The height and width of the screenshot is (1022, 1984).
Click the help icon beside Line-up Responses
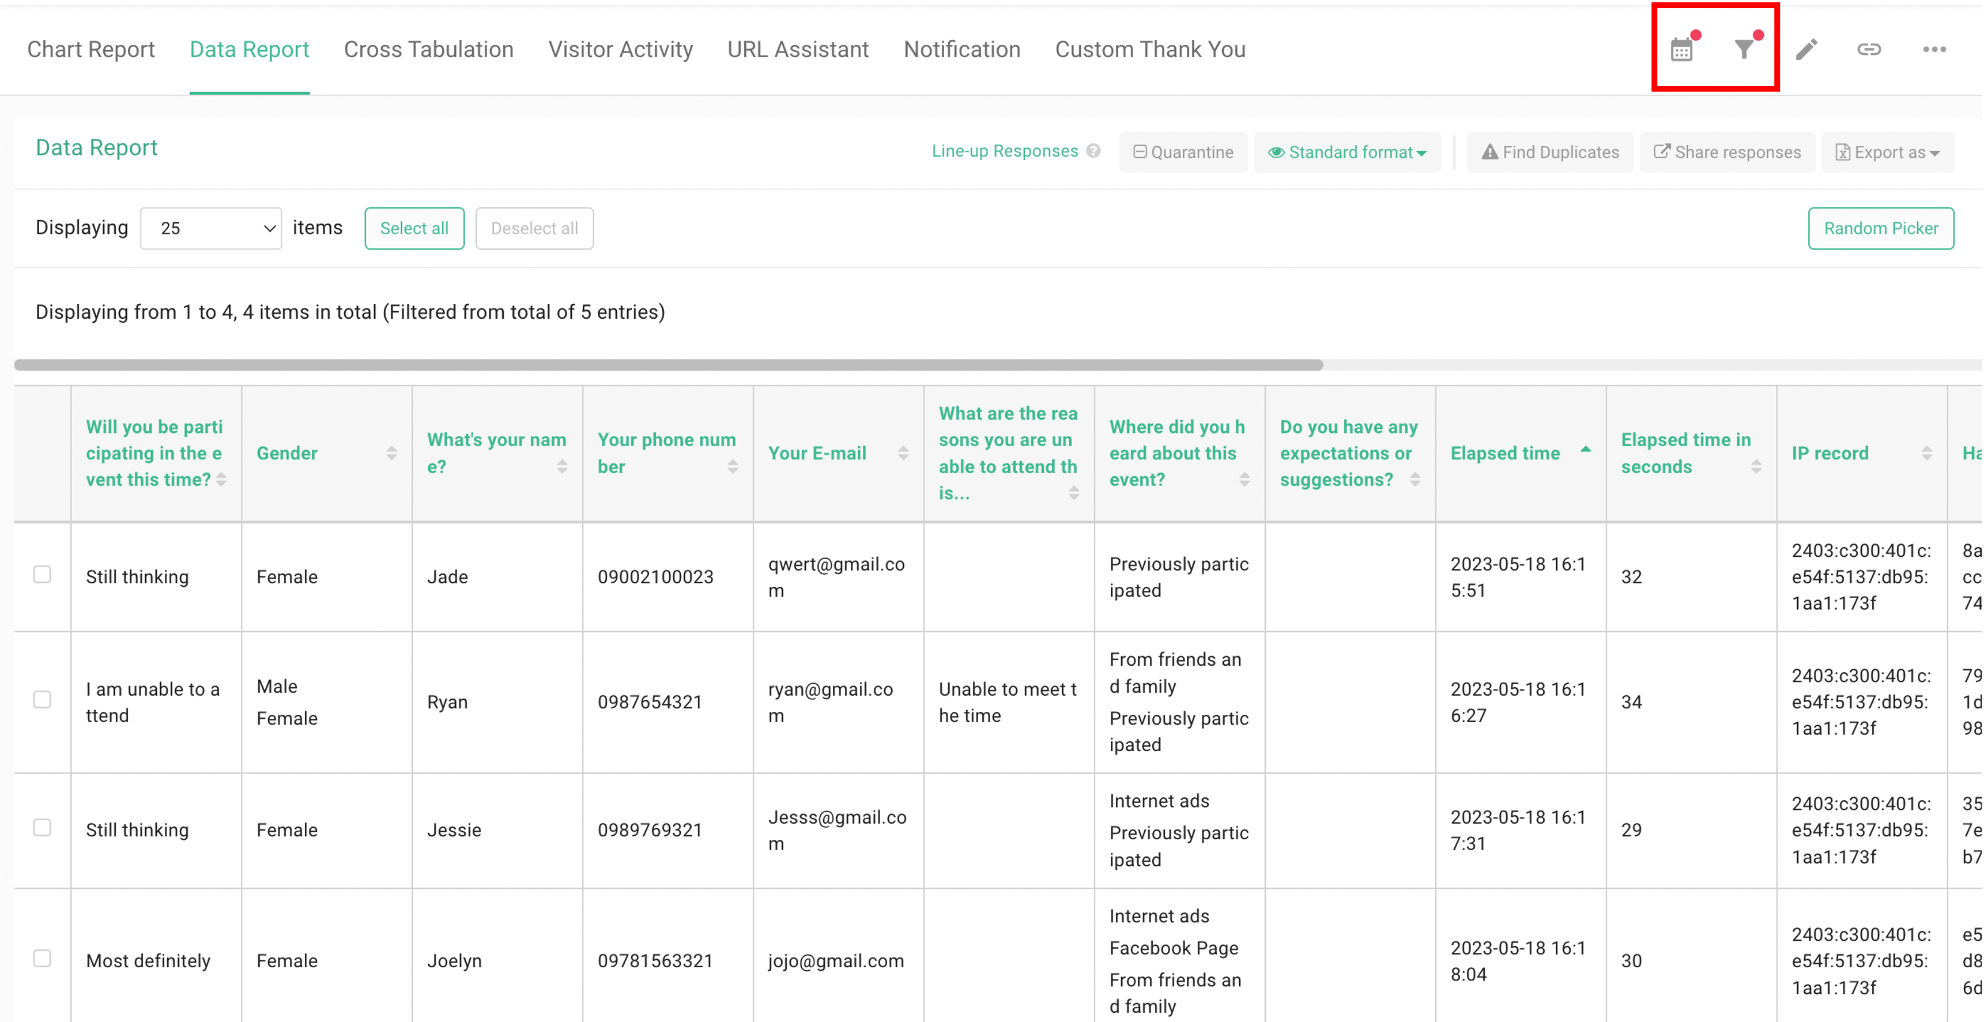pyautogui.click(x=1093, y=151)
